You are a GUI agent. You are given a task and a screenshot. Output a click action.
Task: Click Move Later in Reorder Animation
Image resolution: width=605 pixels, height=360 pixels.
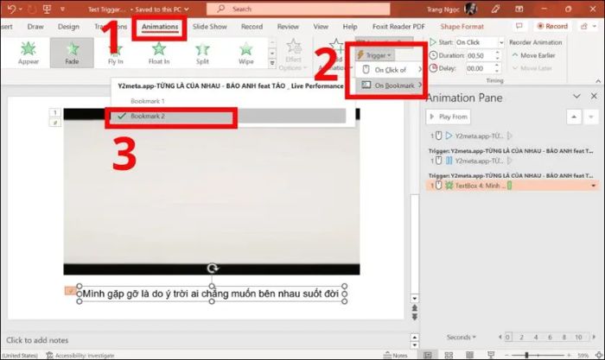coord(532,68)
